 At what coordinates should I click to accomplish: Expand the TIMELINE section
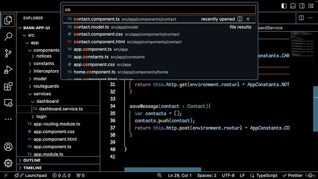(x=59, y=168)
